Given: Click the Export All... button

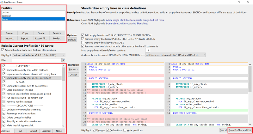Looking at the screenshot, I should (x=41, y=38).
